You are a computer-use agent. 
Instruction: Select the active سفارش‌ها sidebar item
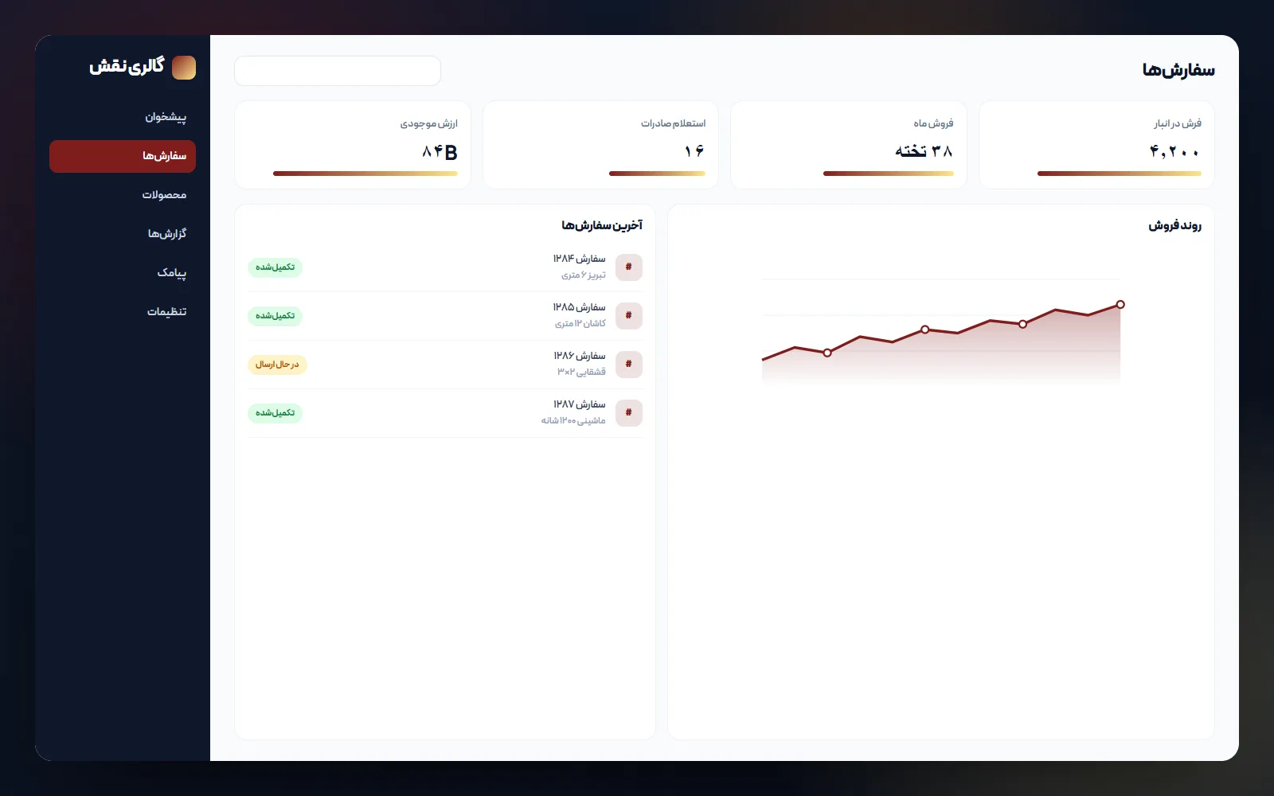tap(123, 156)
